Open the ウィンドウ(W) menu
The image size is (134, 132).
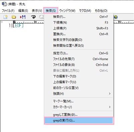click(x=67, y=11)
